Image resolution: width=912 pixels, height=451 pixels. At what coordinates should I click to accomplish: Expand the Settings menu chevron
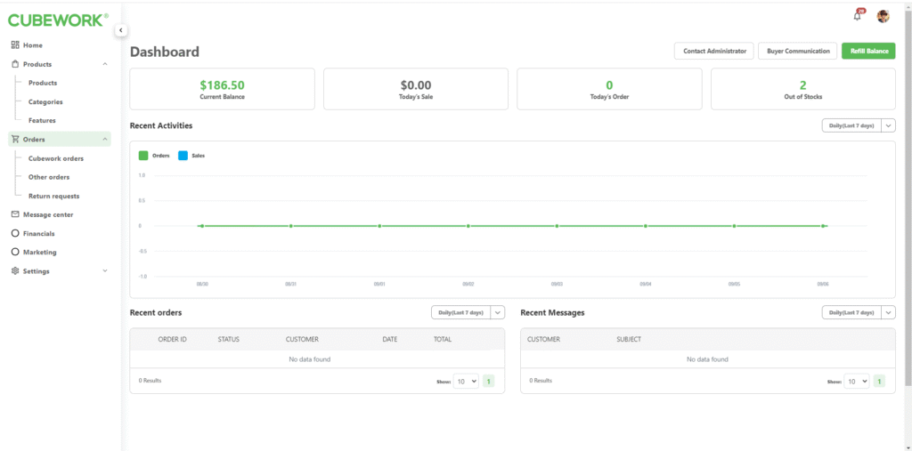tap(105, 271)
